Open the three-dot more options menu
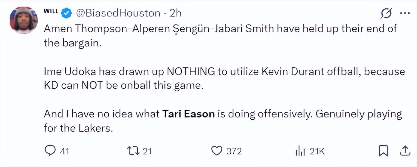The width and height of the screenshot is (417, 167). [x=405, y=13]
